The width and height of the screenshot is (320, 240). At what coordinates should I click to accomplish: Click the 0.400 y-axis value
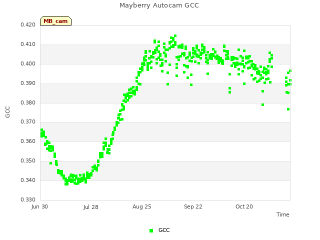coord(28,64)
